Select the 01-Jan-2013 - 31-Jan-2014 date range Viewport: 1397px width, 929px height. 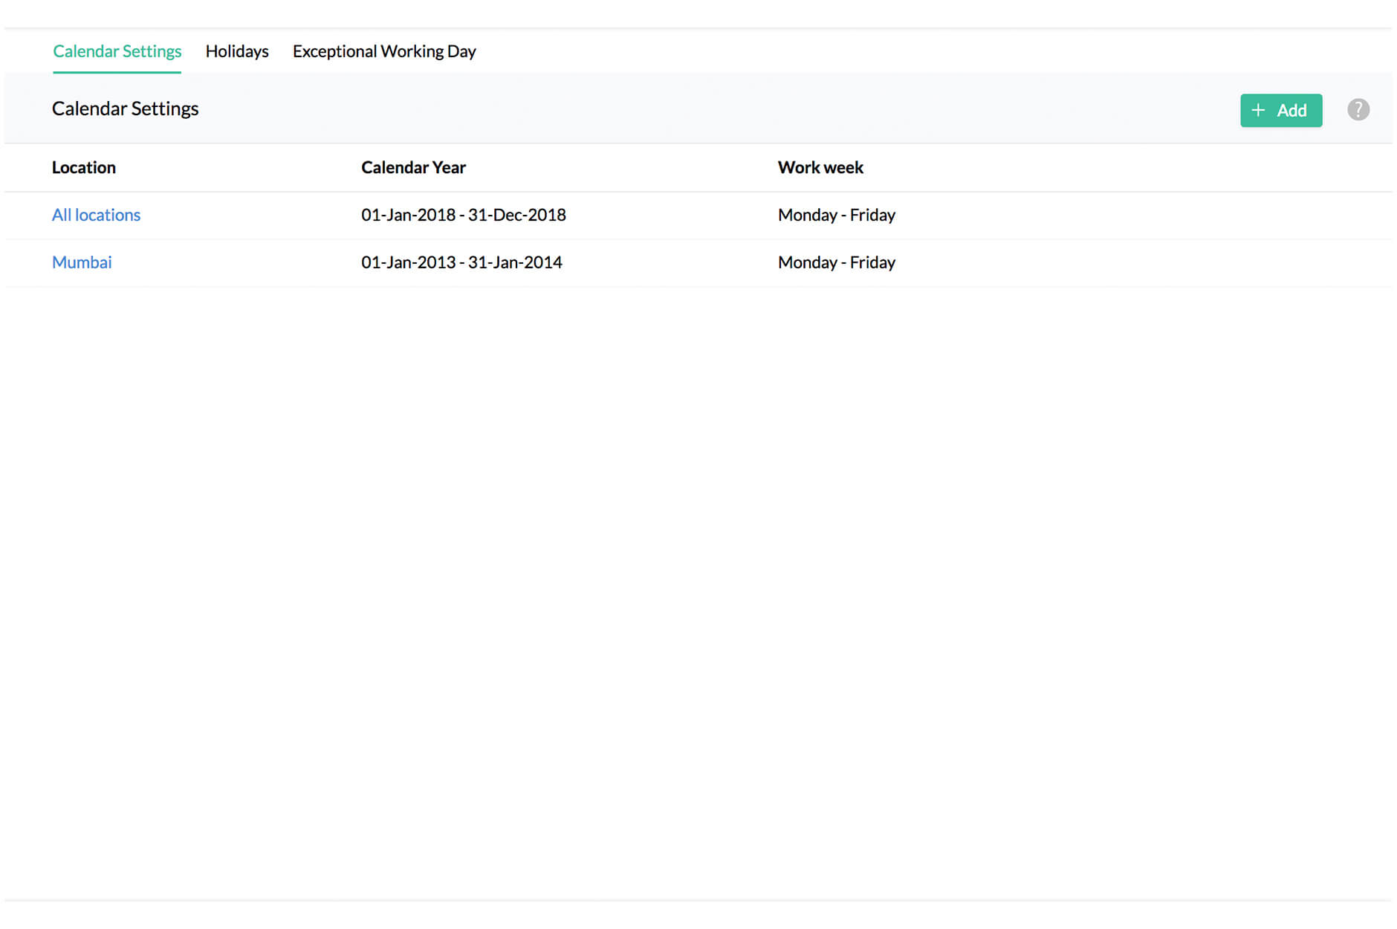click(461, 262)
